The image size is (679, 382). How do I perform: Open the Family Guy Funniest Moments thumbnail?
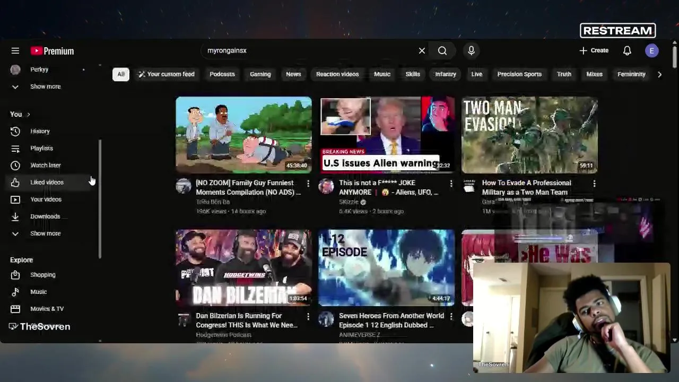pos(243,135)
